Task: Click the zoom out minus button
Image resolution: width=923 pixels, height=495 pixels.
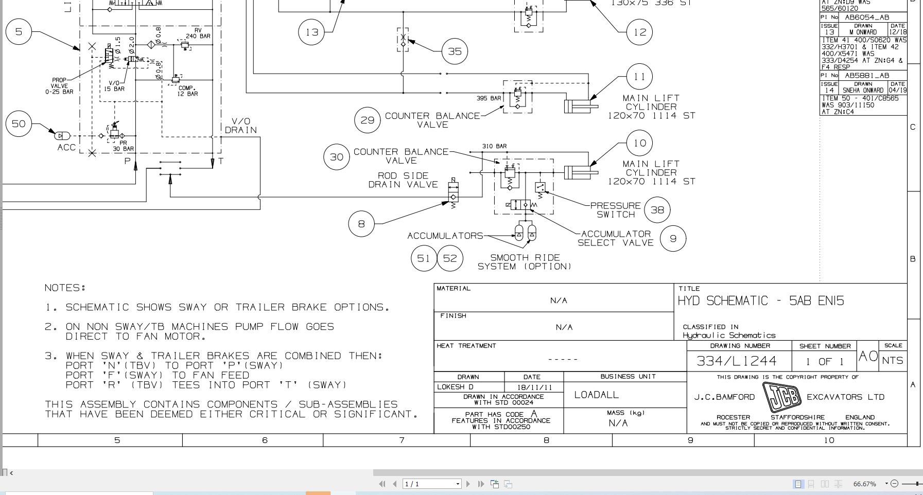Action: click(894, 484)
